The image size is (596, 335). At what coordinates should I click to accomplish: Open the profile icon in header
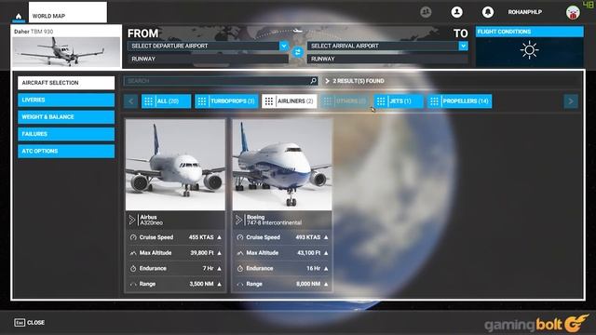456,12
